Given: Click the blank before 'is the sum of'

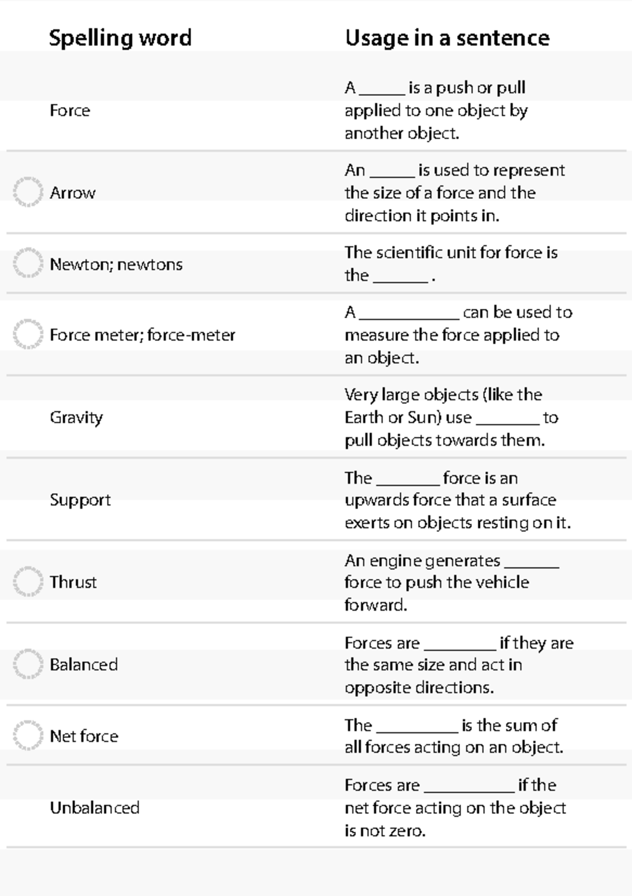Looking at the screenshot, I should pos(417,731).
